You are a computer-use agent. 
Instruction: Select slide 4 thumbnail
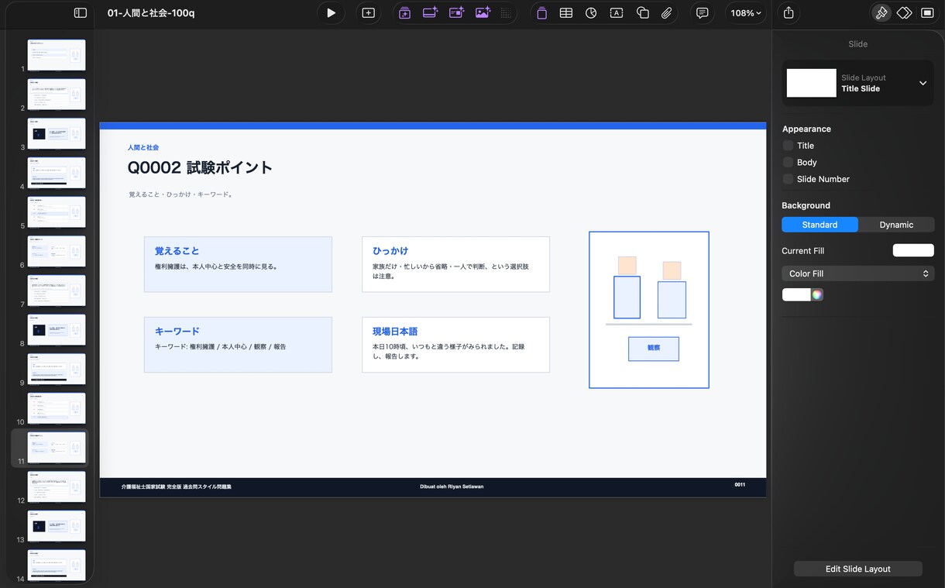coord(57,173)
